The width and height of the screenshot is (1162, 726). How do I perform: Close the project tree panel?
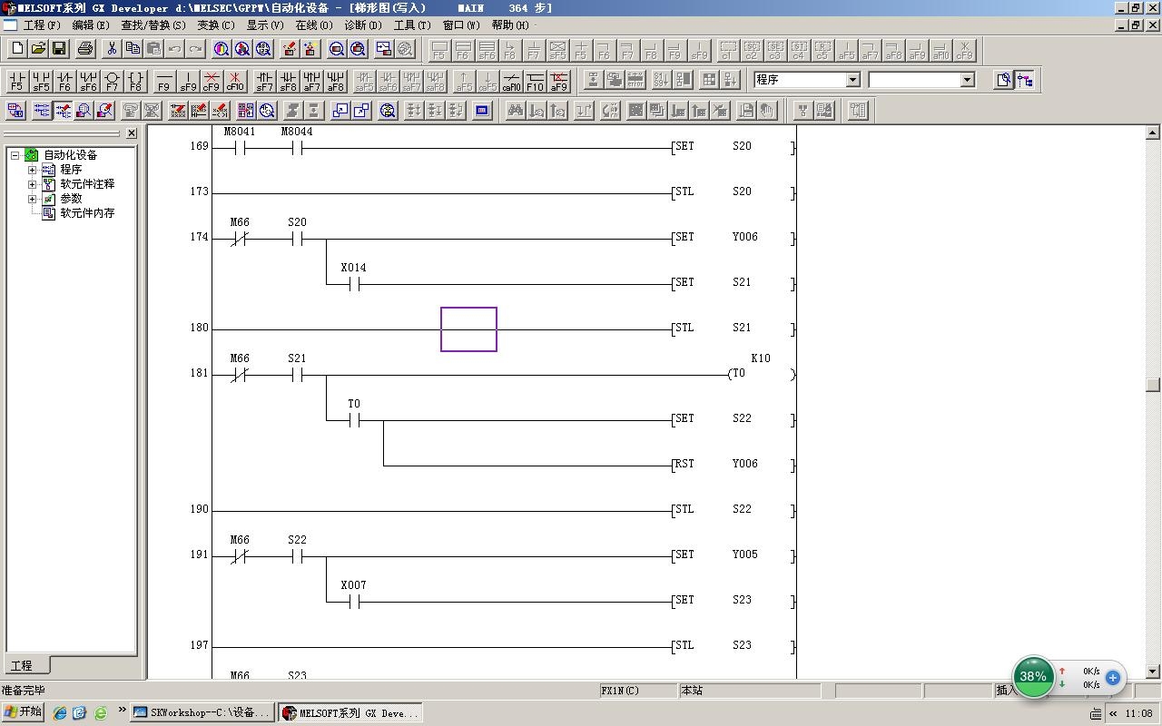tap(132, 133)
